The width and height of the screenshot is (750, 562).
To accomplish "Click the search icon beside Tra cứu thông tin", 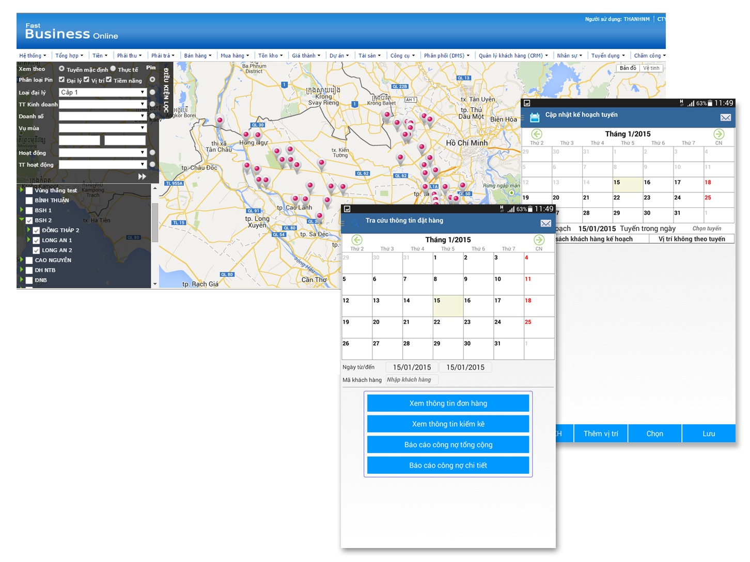I will [355, 223].
